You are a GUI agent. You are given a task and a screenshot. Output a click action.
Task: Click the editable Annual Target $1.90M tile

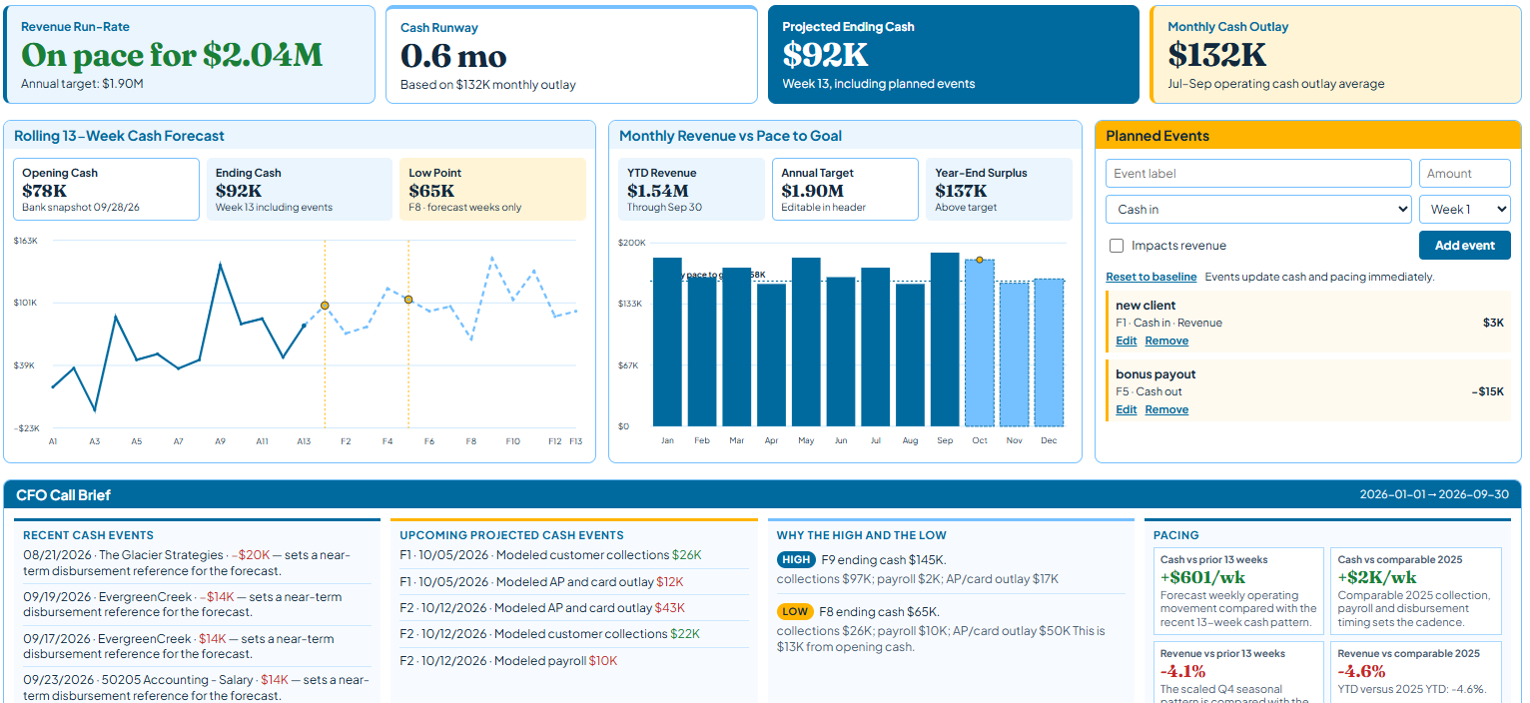tap(845, 189)
